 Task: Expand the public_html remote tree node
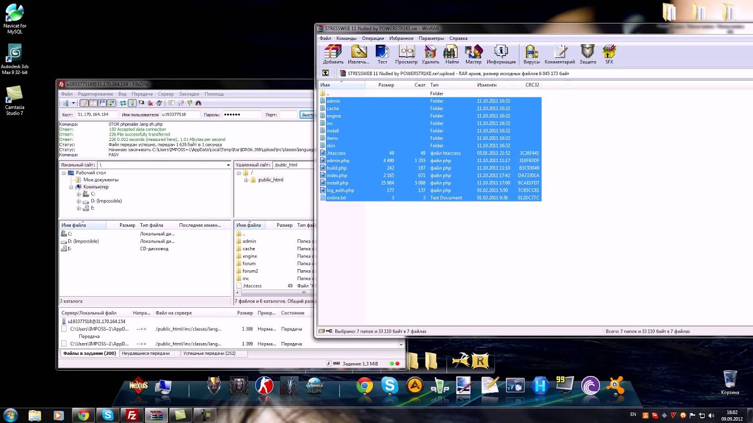246,180
